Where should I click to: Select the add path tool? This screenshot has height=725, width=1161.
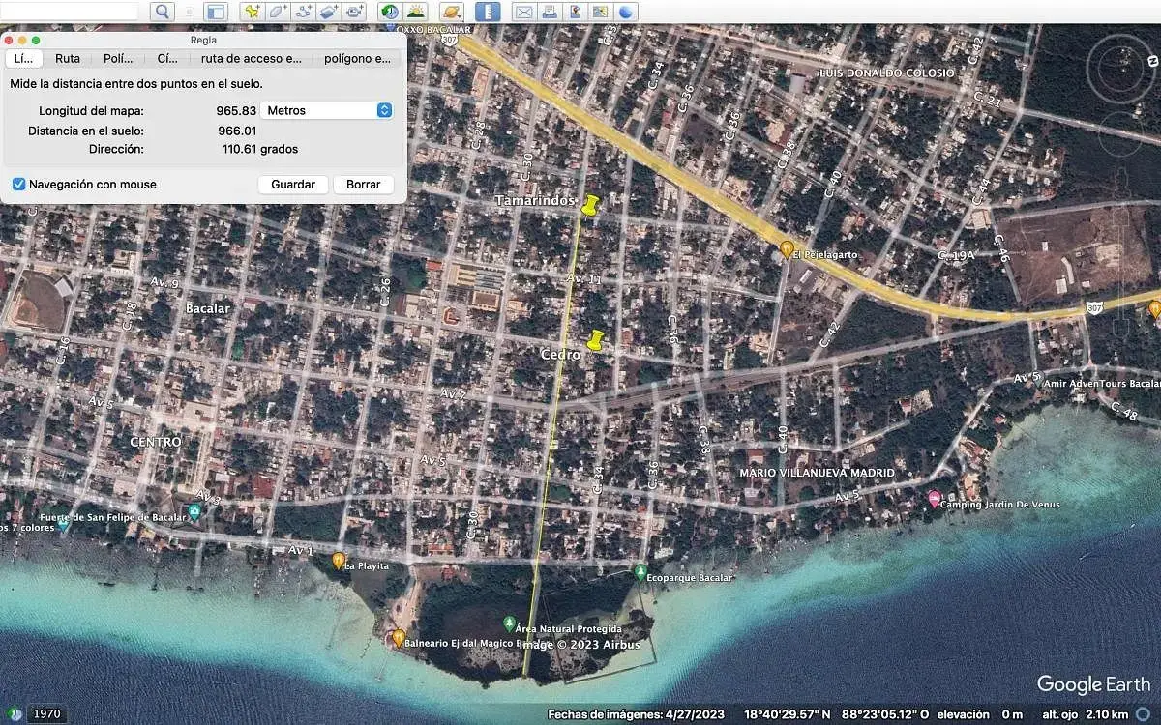coord(304,12)
